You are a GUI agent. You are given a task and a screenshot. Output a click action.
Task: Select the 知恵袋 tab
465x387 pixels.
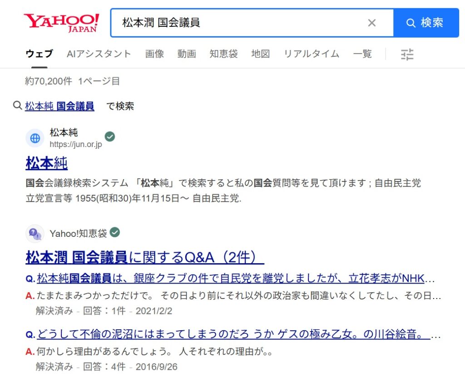[x=223, y=54]
